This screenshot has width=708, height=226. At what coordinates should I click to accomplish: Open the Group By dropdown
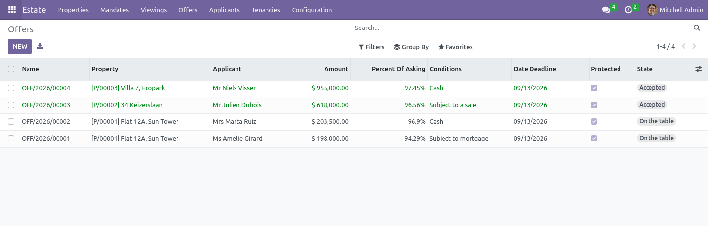412,47
